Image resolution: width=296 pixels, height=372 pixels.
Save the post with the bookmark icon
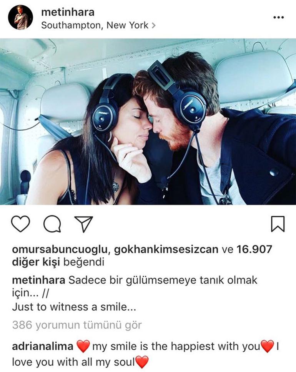[278, 224]
